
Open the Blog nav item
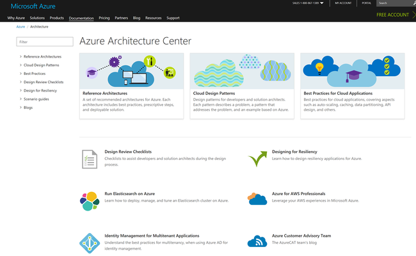pos(136,18)
